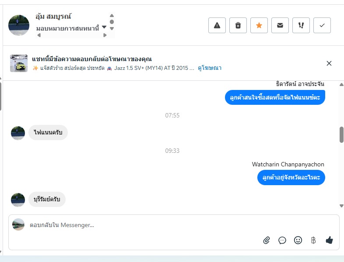Open อุ้ม สมบูรณ์'s profile picture
Viewport: 344px width, 262px height.
tap(19, 25)
